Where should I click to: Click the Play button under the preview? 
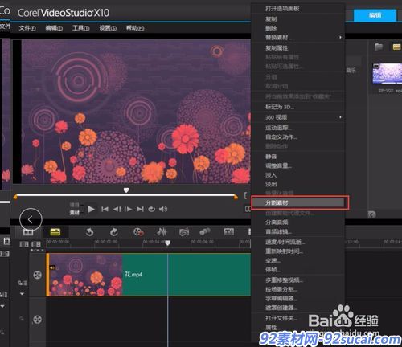(x=91, y=209)
